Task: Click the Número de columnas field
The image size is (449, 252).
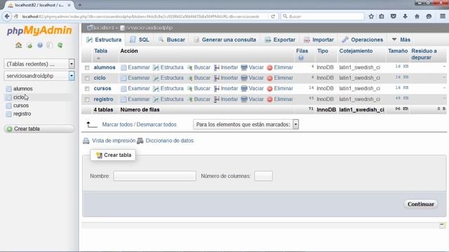Action: click(x=264, y=176)
